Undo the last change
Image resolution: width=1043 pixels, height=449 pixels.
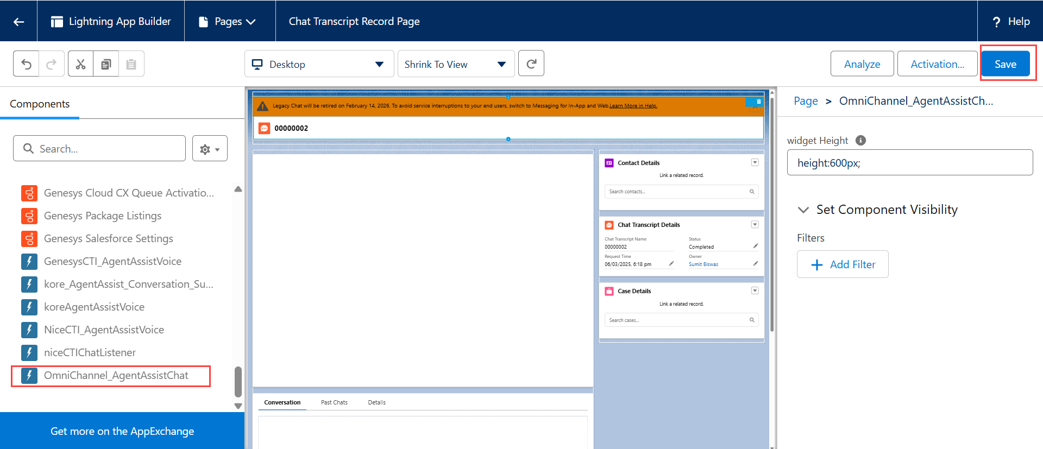(26, 64)
